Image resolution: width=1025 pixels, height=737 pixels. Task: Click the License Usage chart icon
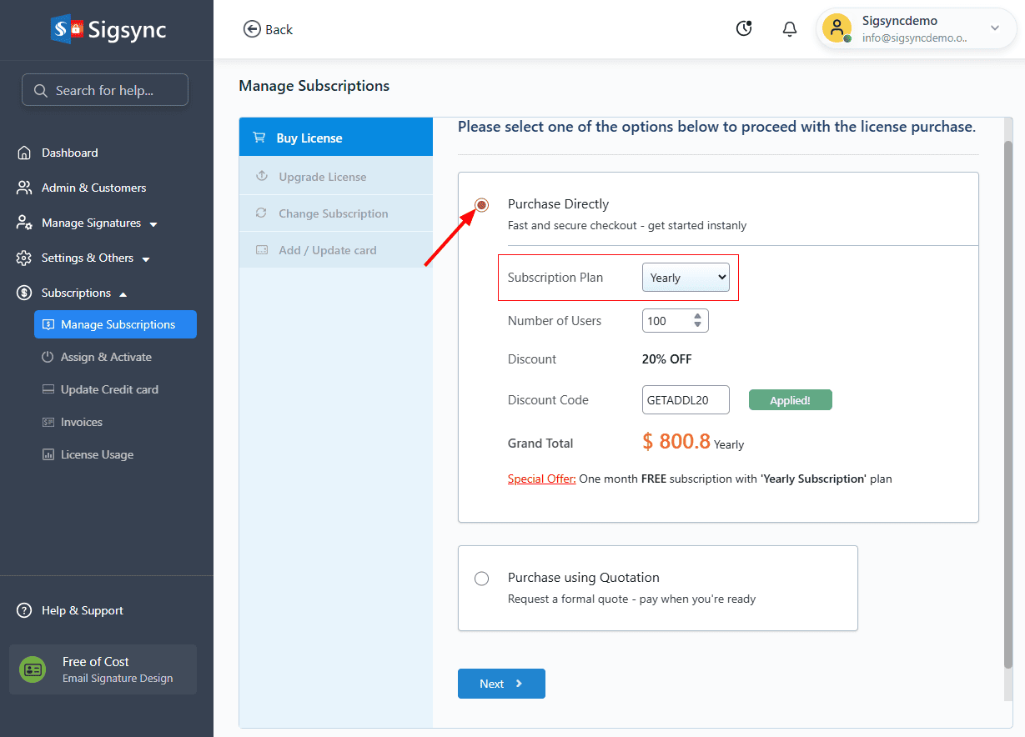click(48, 454)
